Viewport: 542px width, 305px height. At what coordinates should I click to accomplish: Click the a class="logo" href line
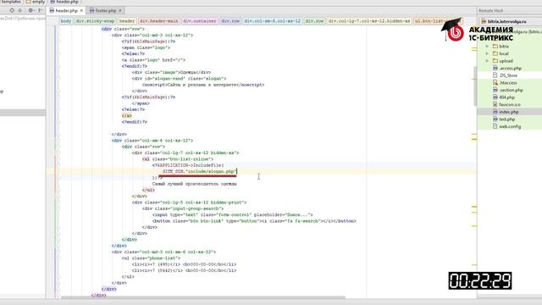click(153, 60)
